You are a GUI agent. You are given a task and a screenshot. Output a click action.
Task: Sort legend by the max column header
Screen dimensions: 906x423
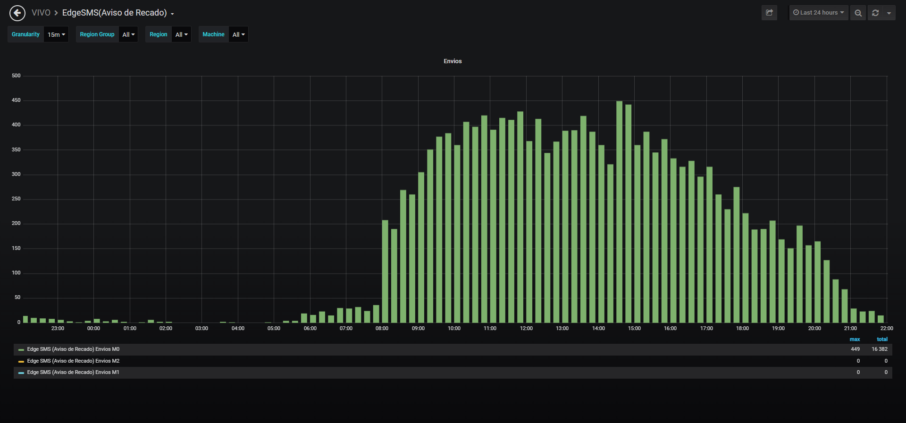click(x=855, y=340)
